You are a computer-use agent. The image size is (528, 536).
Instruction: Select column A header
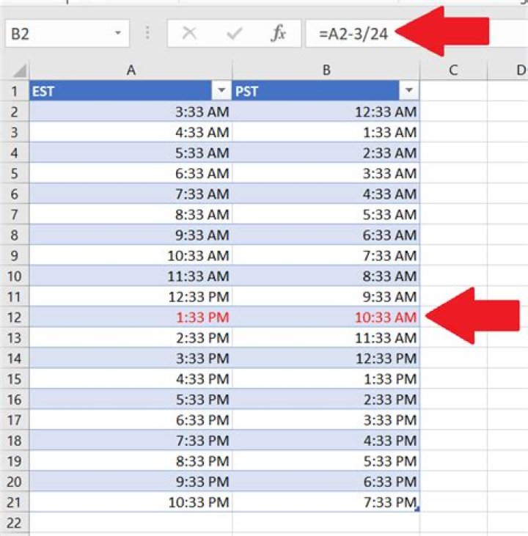click(x=131, y=70)
